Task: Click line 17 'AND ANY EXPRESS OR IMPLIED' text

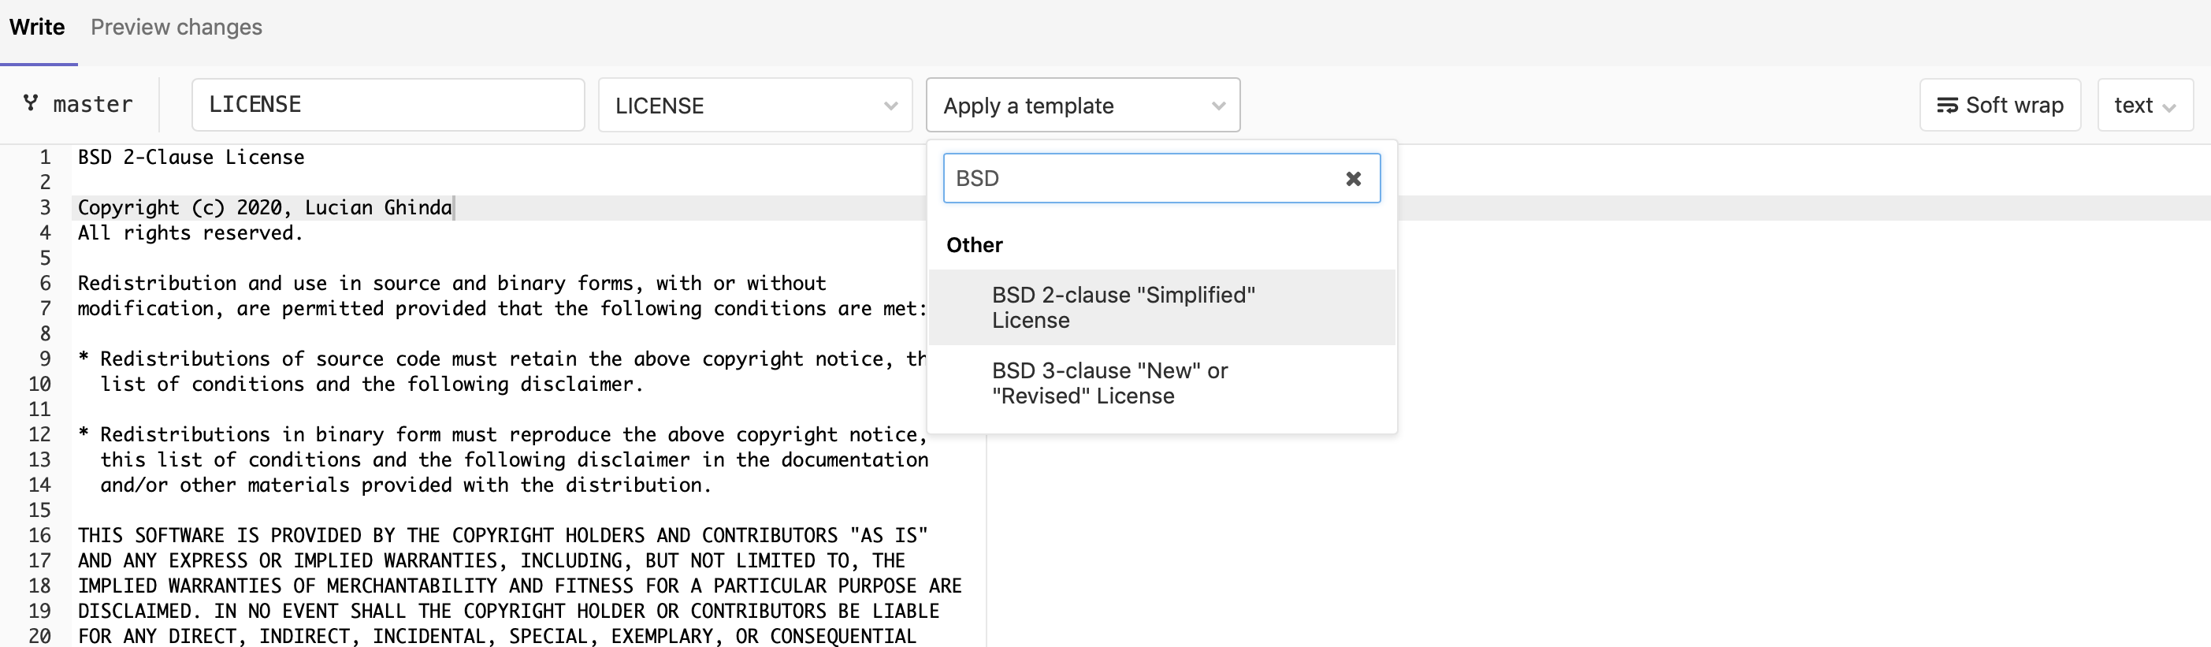Action: point(491,560)
